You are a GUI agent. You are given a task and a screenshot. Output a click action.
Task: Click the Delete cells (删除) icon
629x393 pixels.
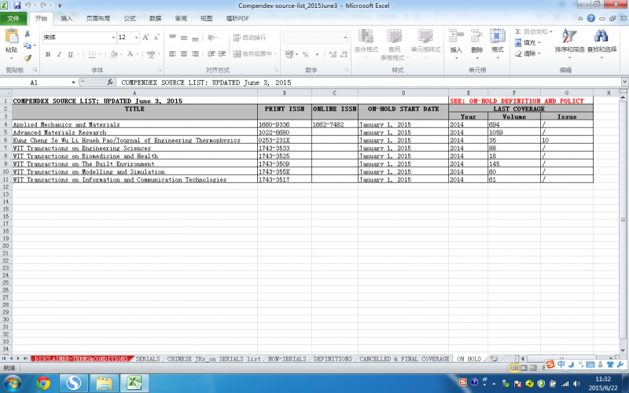pos(476,36)
